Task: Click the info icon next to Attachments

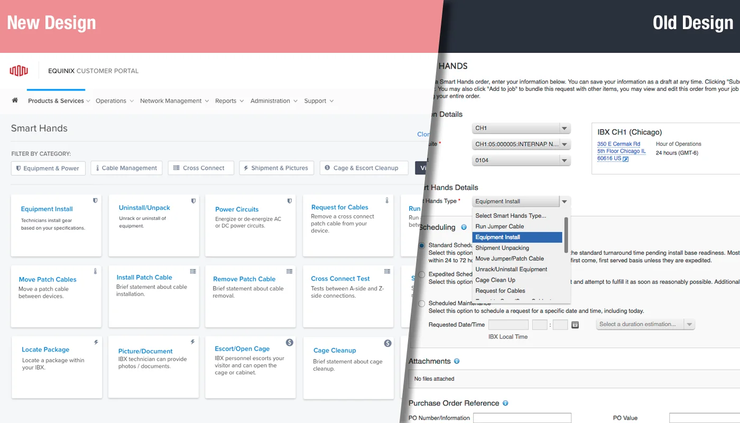Action: pyautogui.click(x=457, y=361)
